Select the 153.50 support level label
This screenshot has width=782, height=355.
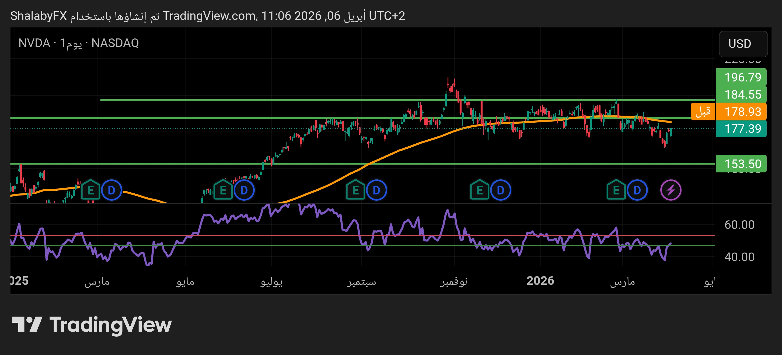741,164
